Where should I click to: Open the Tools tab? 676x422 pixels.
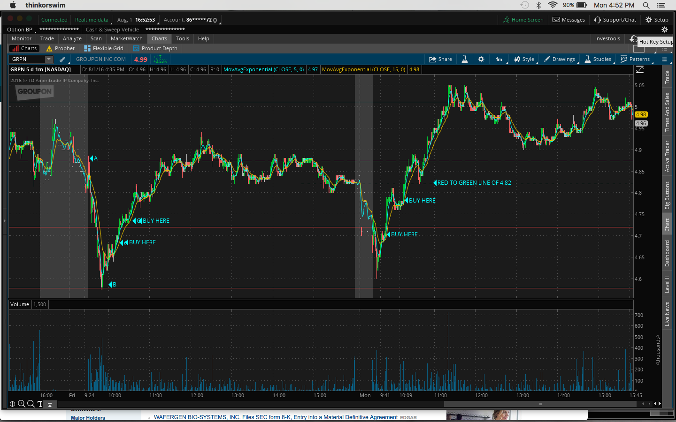[x=183, y=38]
